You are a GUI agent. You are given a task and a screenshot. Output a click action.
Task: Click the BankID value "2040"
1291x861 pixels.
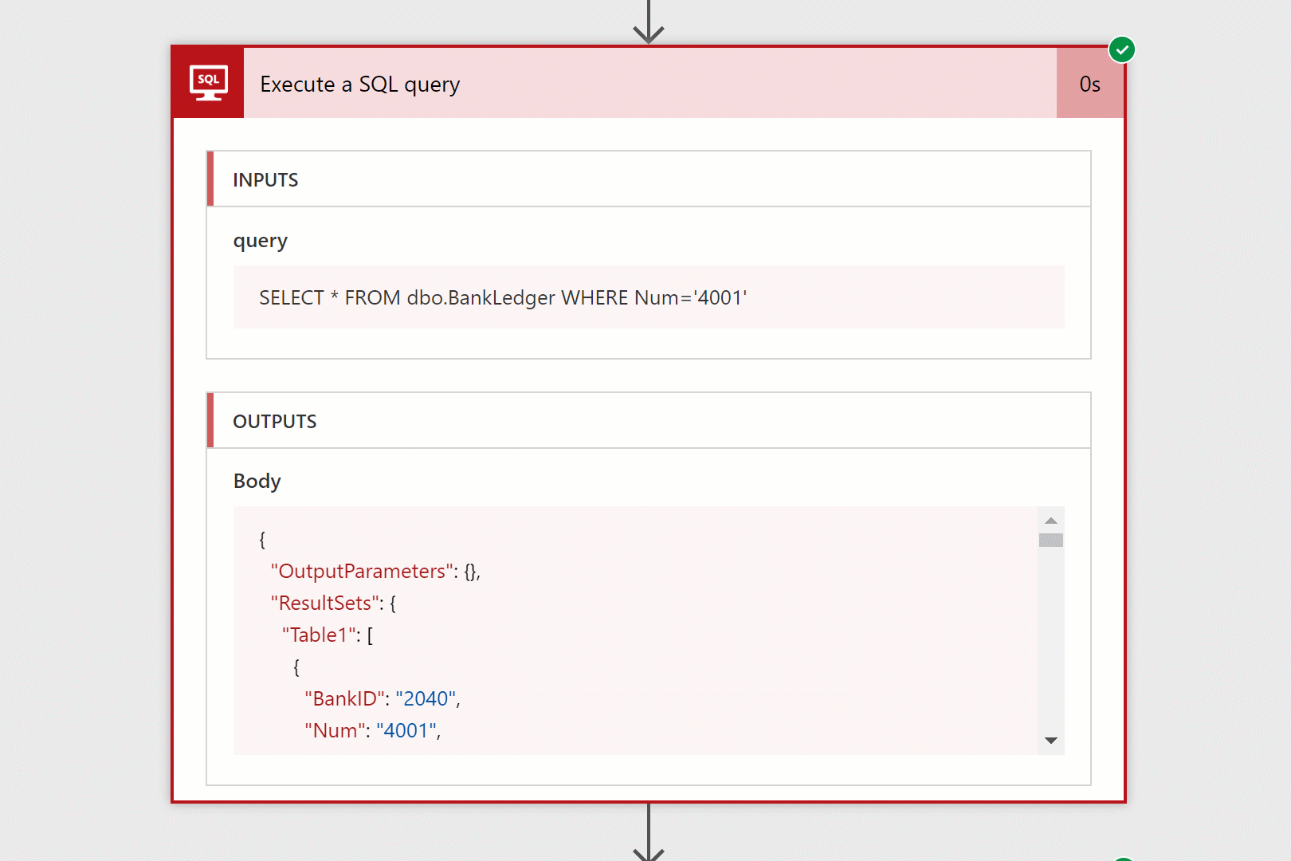tap(426, 699)
